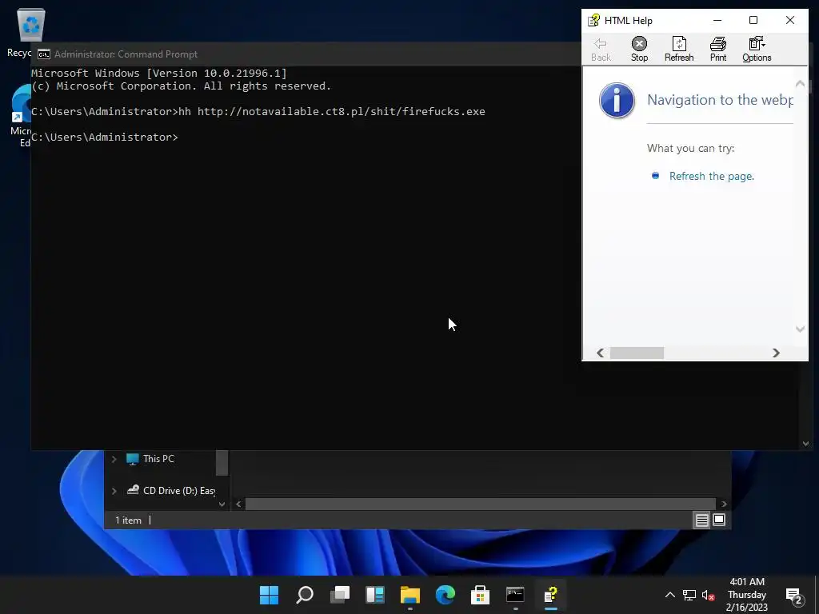The height and width of the screenshot is (614, 819).
Task: Select This PC in File Explorer navigation
Action: (x=158, y=459)
